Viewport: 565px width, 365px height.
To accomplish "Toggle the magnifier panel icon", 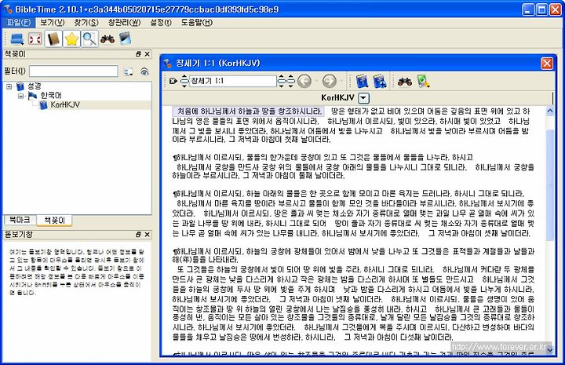I will tap(89, 38).
